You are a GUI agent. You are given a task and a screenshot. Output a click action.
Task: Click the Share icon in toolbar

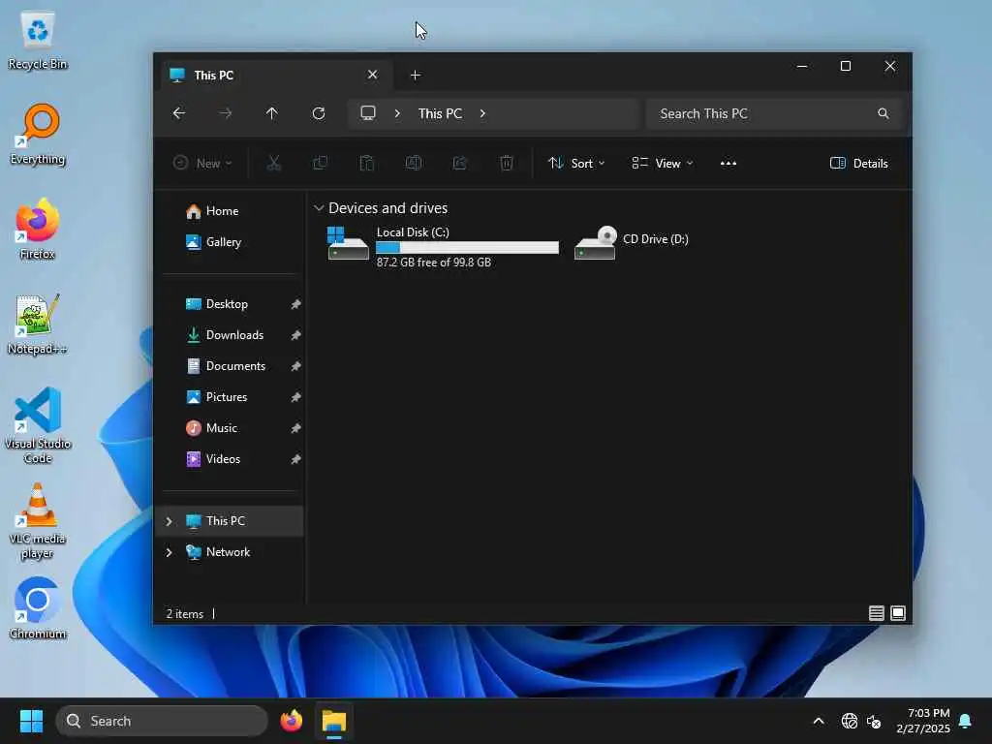pos(460,163)
